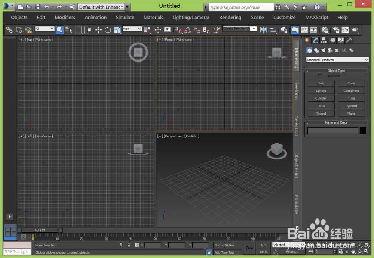Click the Key Filters button
The width and height of the screenshot is (374, 258).
(x=292, y=252)
